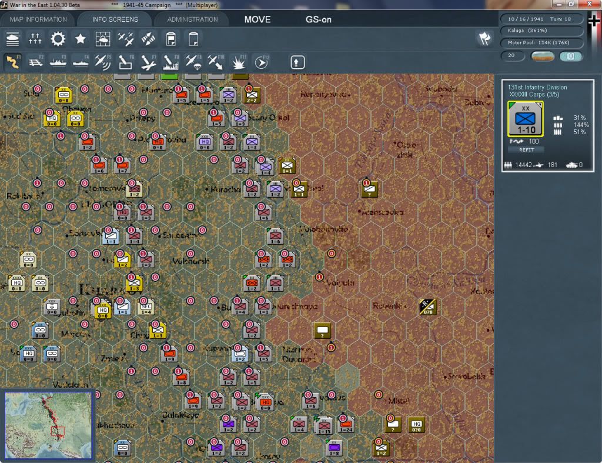Open the clipboard with flag report icon

click(x=171, y=39)
